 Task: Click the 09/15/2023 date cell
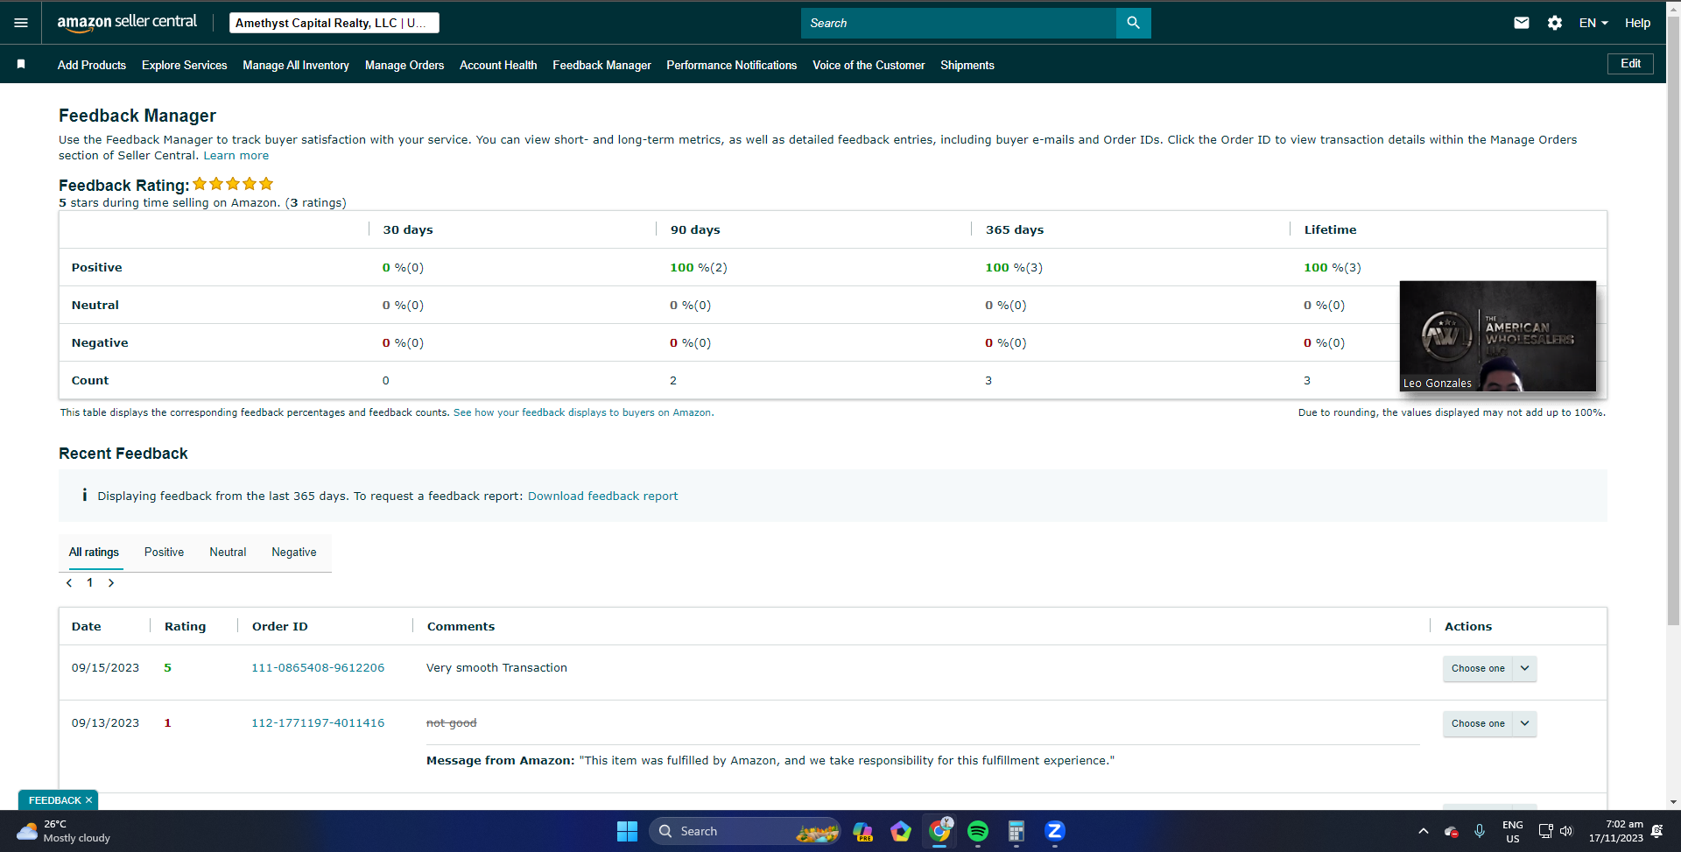pyautogui.click(x=105, y=668)
